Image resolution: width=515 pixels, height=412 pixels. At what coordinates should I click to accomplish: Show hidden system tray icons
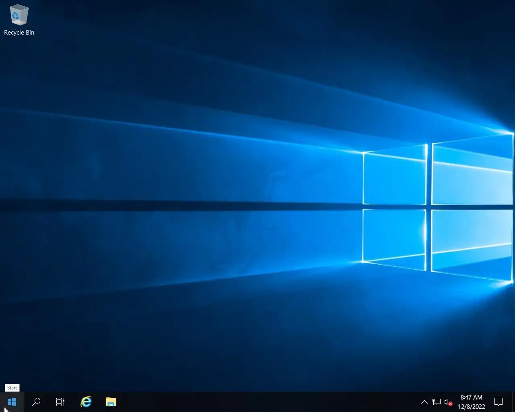coord(424,402)
